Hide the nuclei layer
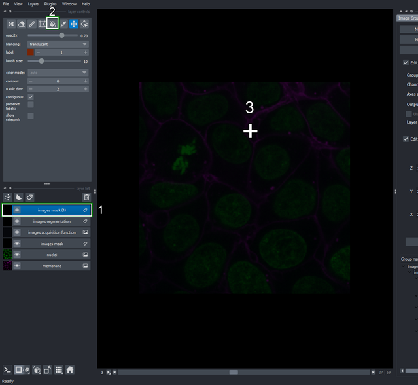 point(17,255)
